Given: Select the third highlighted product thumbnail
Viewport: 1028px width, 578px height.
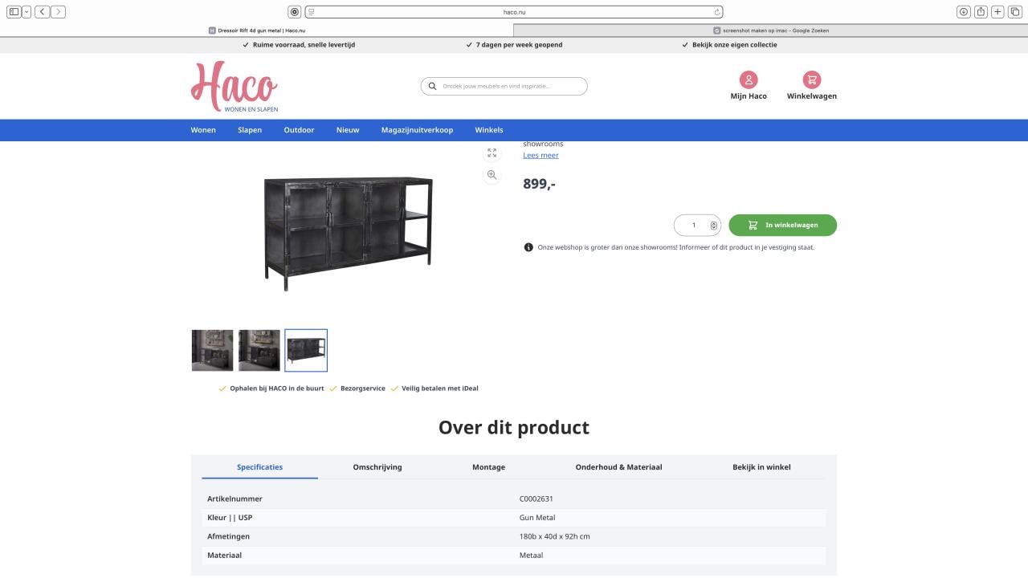Looking at the screenshot, I should click(306, 350).
